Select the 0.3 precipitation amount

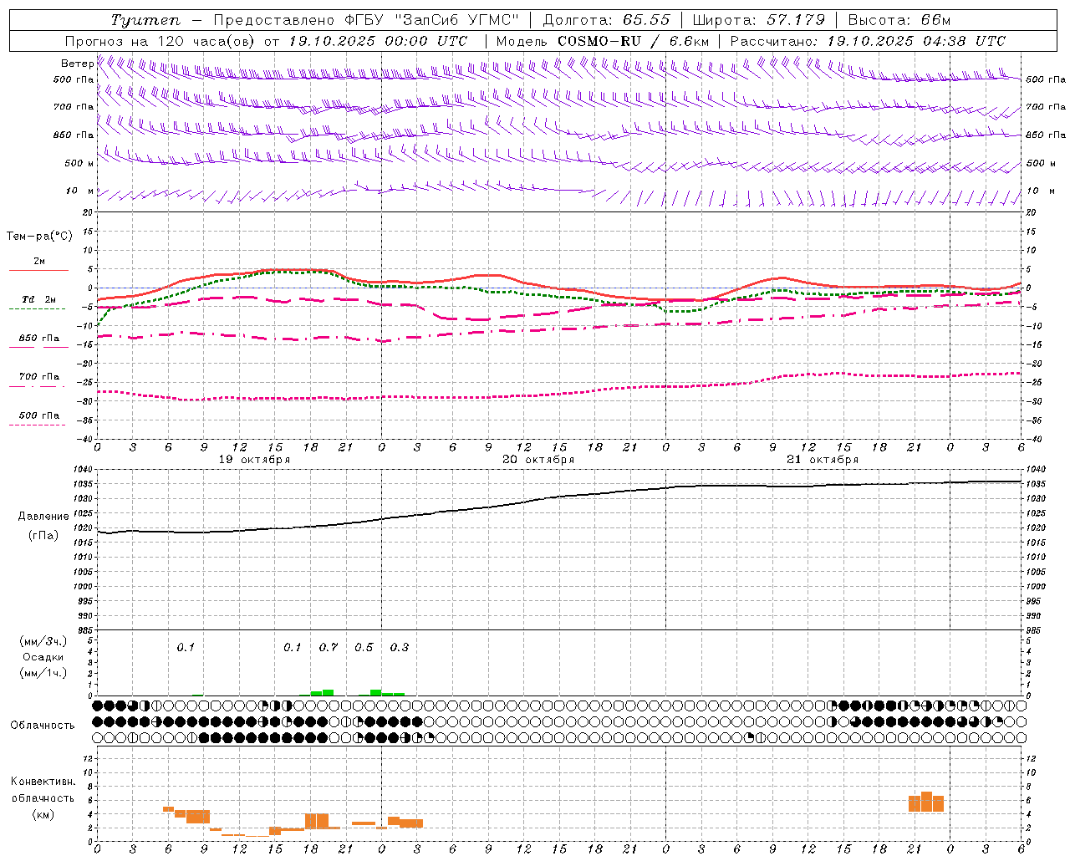coord(400,648)
